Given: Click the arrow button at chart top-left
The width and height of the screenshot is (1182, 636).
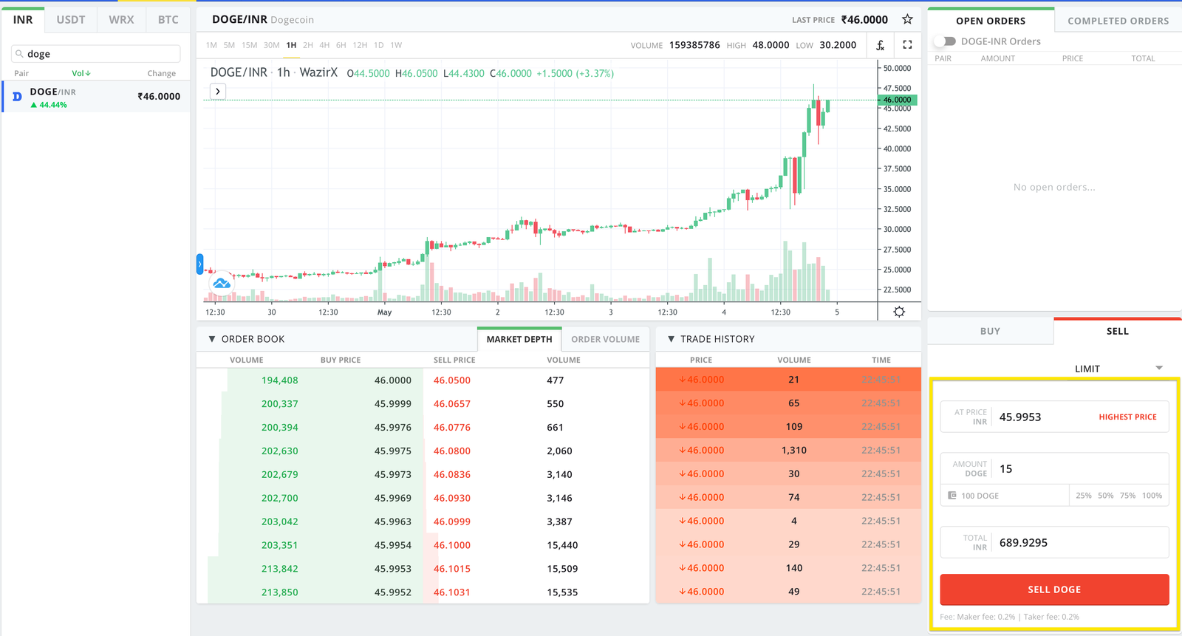Looking at the screenshot, I should (218, 92).
